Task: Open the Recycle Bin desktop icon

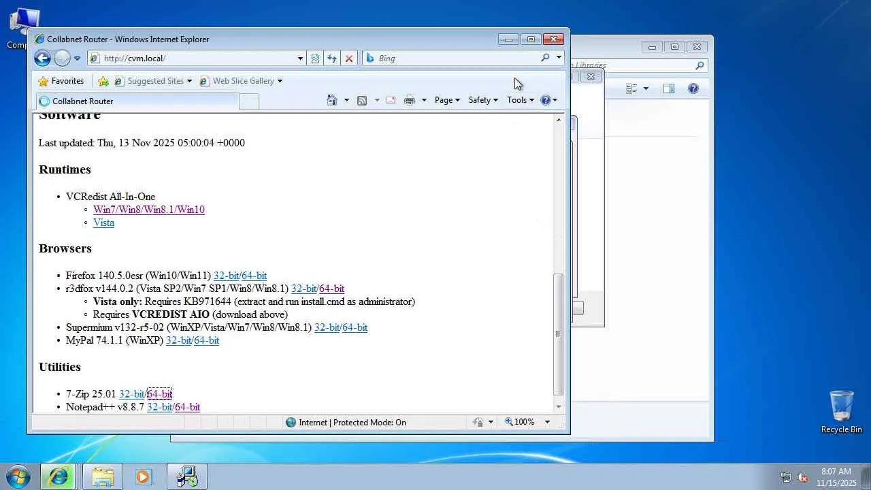Action: click(x=842, y=412)
